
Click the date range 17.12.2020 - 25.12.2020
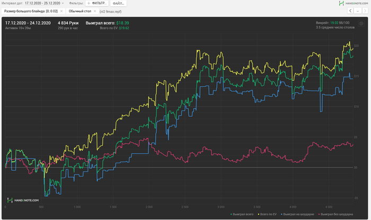[x=42, y=3]
